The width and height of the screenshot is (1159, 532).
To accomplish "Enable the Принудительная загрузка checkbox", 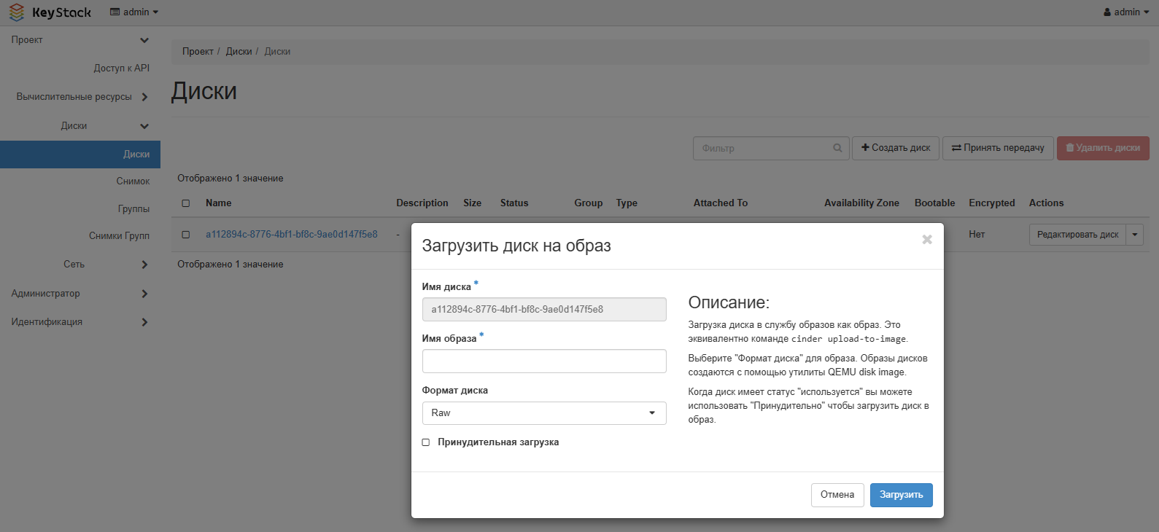I will pos(426,442).
